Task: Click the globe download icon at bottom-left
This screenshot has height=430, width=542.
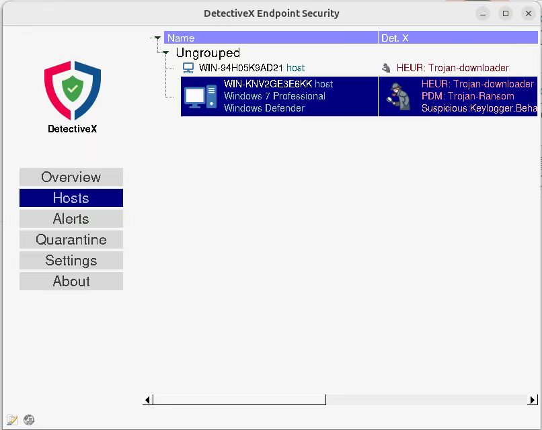Action: coord(29,420)
